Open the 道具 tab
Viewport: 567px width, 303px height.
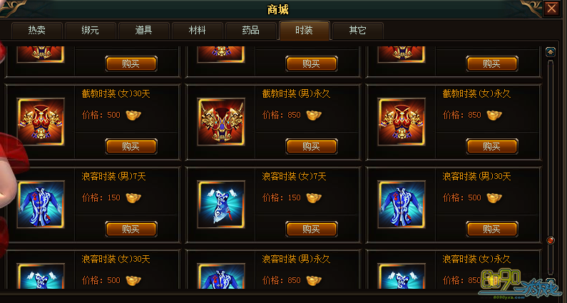pos(143,31)
